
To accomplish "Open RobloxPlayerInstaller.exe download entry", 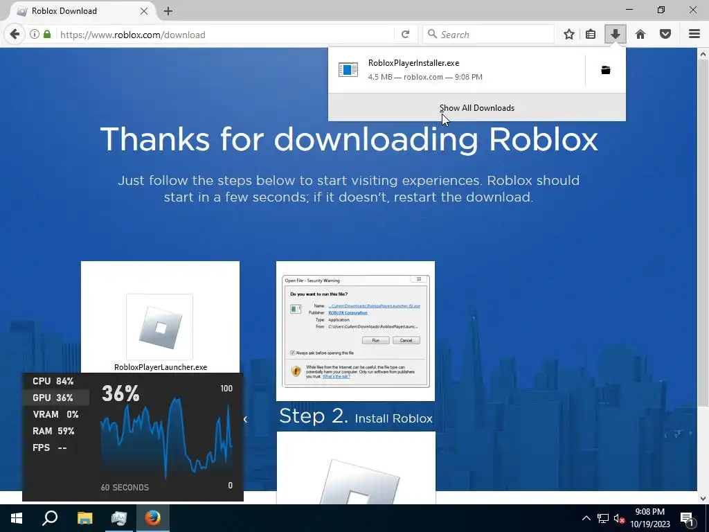I will click(x=457, y=70).
